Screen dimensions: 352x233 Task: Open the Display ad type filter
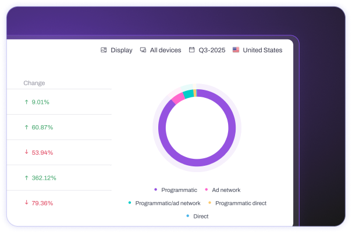(x=116, y=50)
